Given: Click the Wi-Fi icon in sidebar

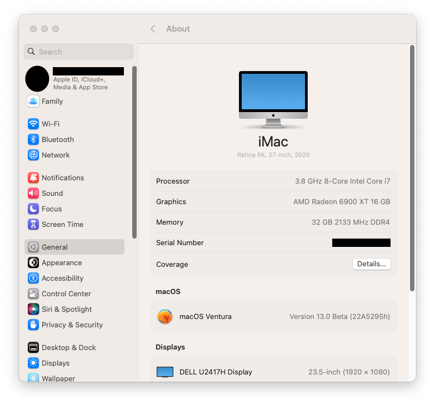Looking at the screenshot, I should click(33, 124).
